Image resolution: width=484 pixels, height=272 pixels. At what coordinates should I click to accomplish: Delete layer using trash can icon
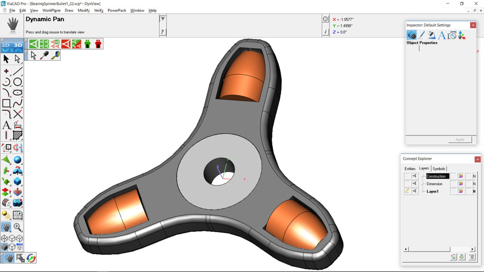coord(472,257)
